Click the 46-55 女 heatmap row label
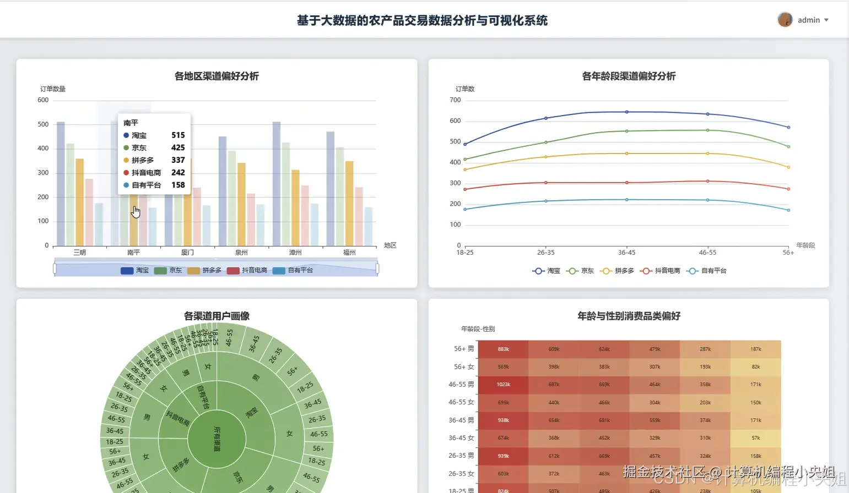Image resolution: width=849 pixels, height=493 pixels. coord(461,402)
